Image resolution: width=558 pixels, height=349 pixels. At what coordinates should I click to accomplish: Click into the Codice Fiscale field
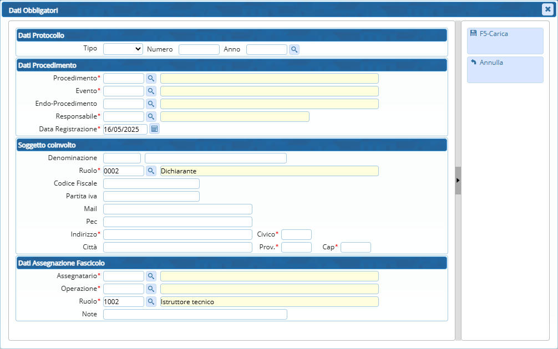coord(151,183)
